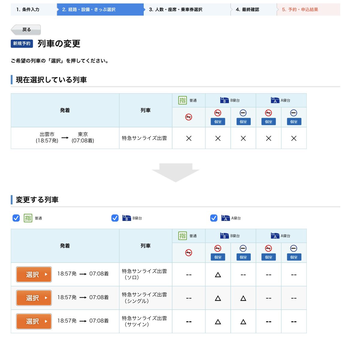Image resolution: width=351 pixels, height=342 pixels.
Task: Open step 5. 予約・申込結果
Action: (x=308, y=9)
